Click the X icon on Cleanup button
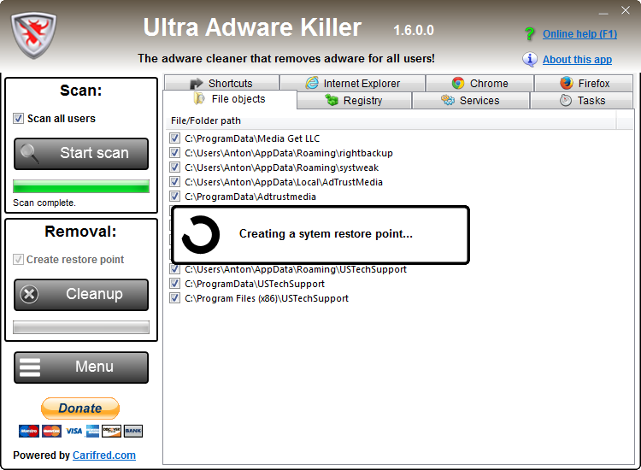Viewport: 641px width, 470px height. pos(29,294)
